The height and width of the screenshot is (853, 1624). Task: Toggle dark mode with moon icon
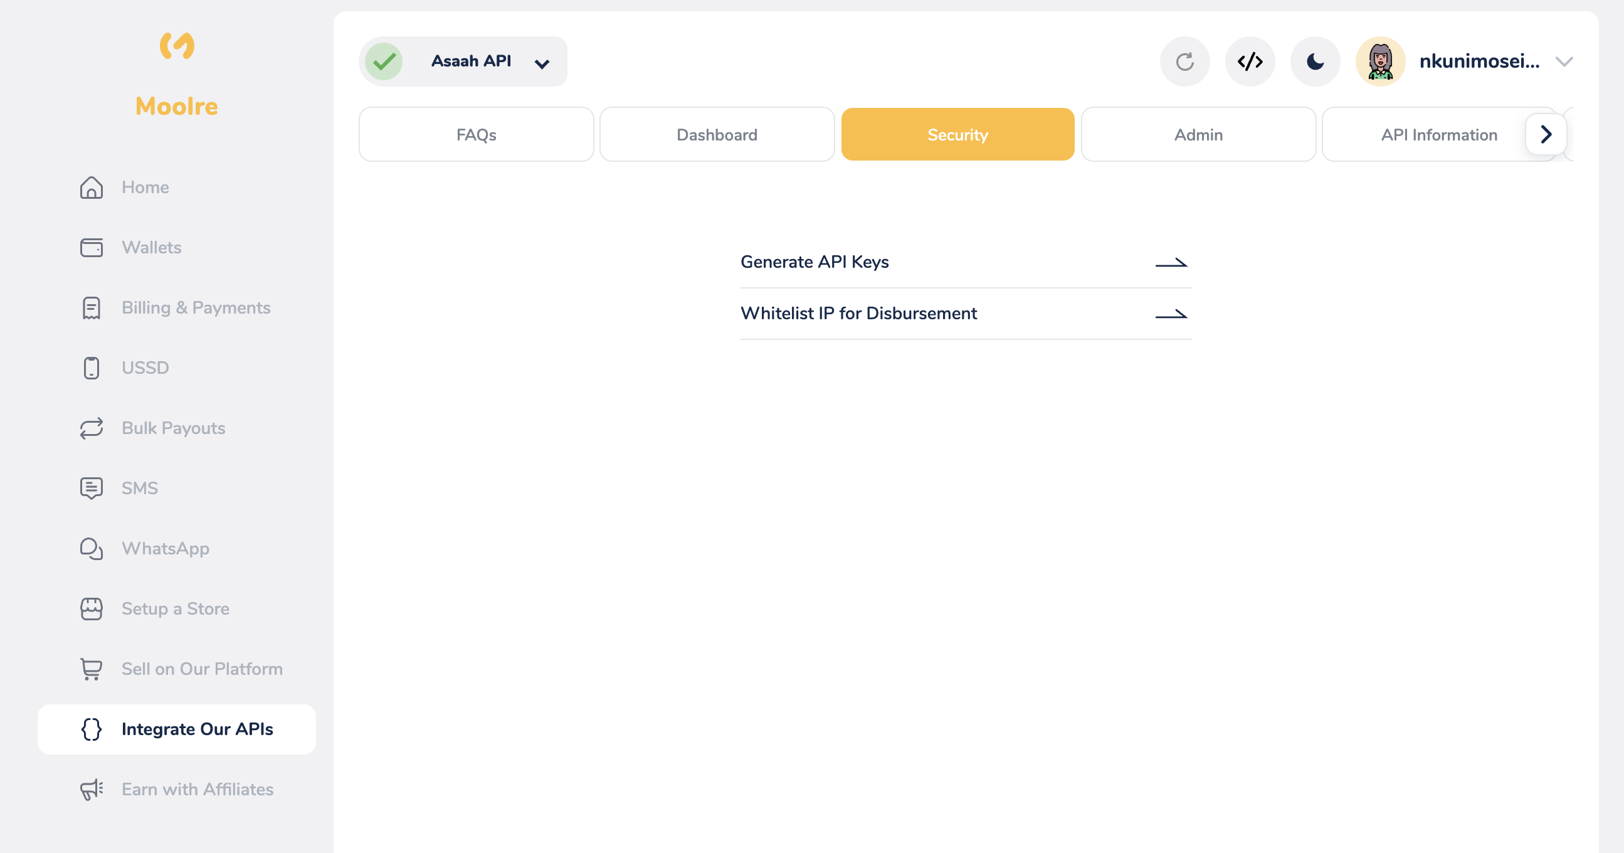coord(1315,61)
